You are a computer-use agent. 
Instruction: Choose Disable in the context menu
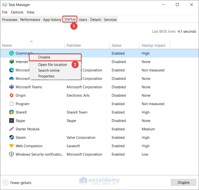pyautogui.click(x=55, y=57)
